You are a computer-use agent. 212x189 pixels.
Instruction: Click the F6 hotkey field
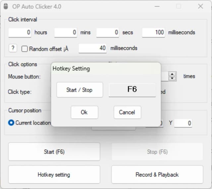pyautogui.click(x=132, y=90)
